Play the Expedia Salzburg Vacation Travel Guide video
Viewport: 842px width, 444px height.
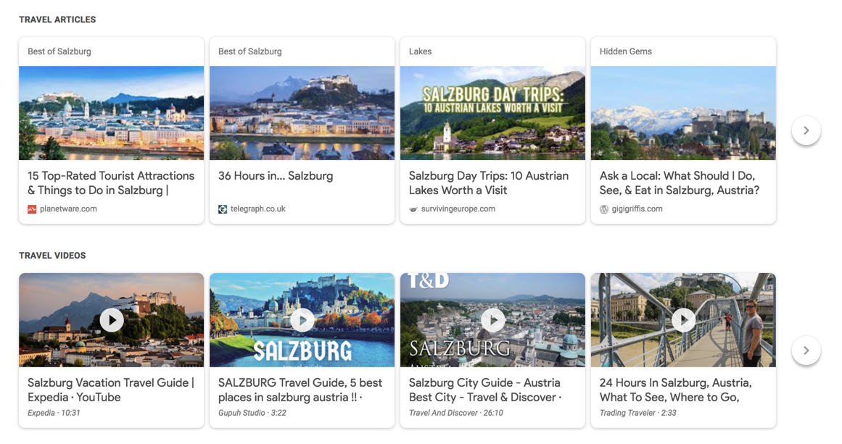112,320
